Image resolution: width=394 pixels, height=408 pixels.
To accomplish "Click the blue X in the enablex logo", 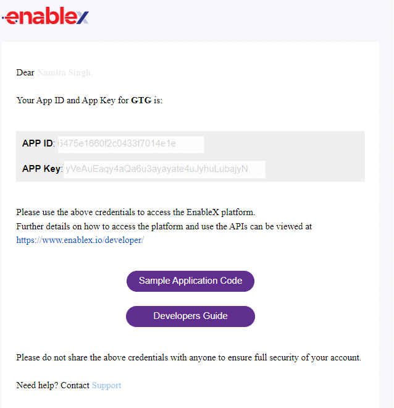I will (x=82, y=18).
